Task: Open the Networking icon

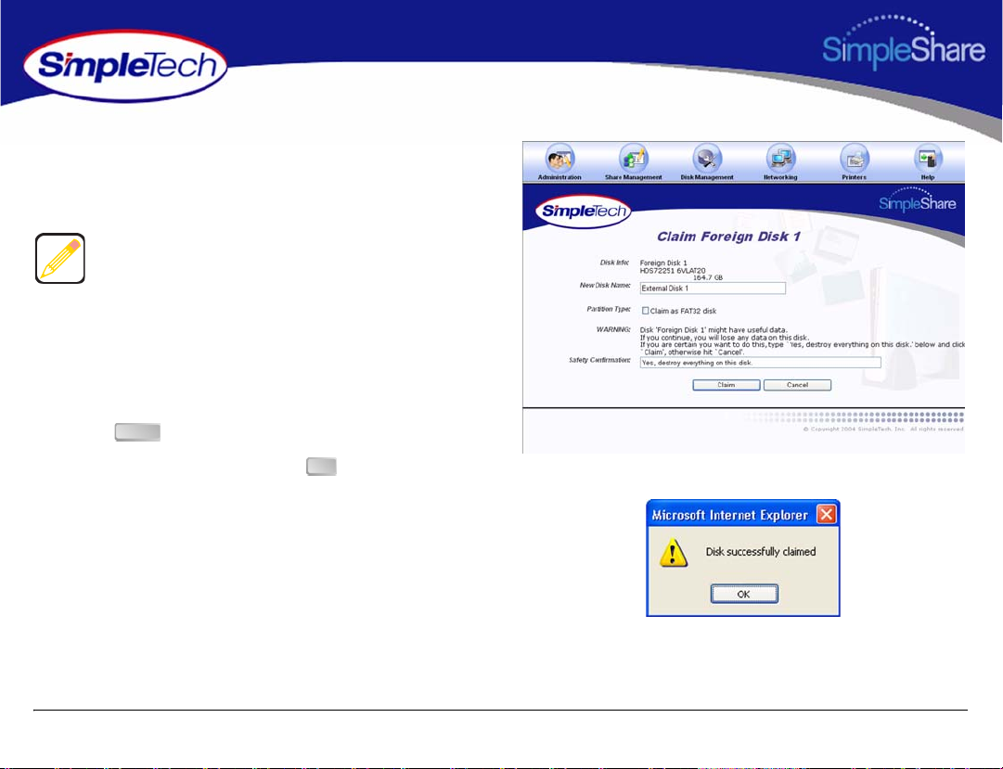Action: pos(780,161)
